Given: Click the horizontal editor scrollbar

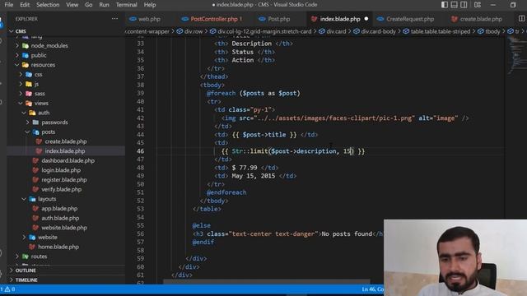Looking at the screenshot, I should pyautogui.click(x=267, y=281).
